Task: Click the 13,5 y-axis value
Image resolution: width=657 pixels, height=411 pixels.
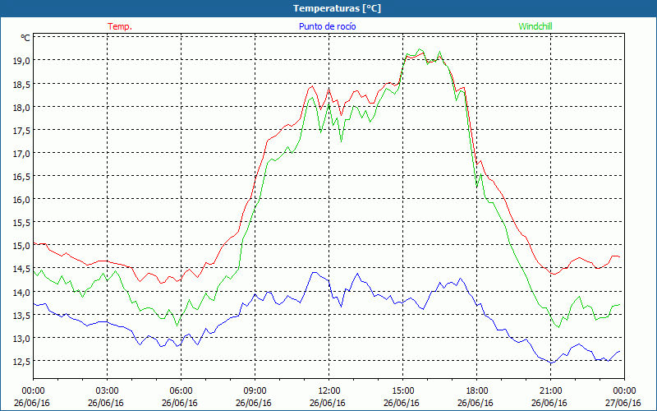Action: pyautogui.click(x=23, y=316)
